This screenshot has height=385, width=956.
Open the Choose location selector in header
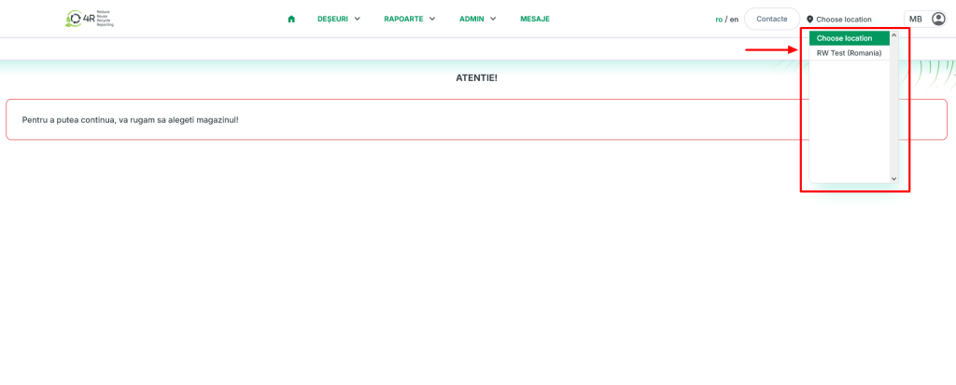[x=843, y=19]
